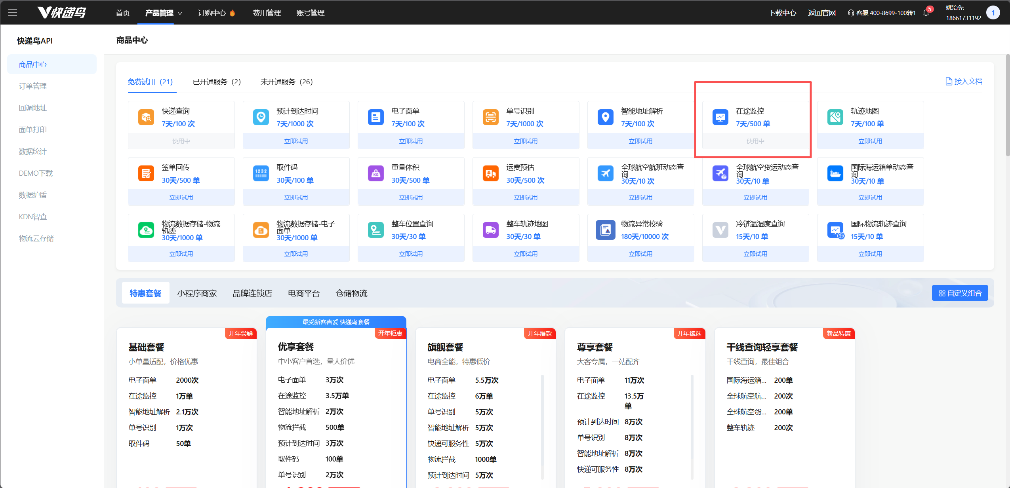Expand the 产品管理 dropdown menu
The width and height of the screenshot is (1010, 488).
[164, 13]
